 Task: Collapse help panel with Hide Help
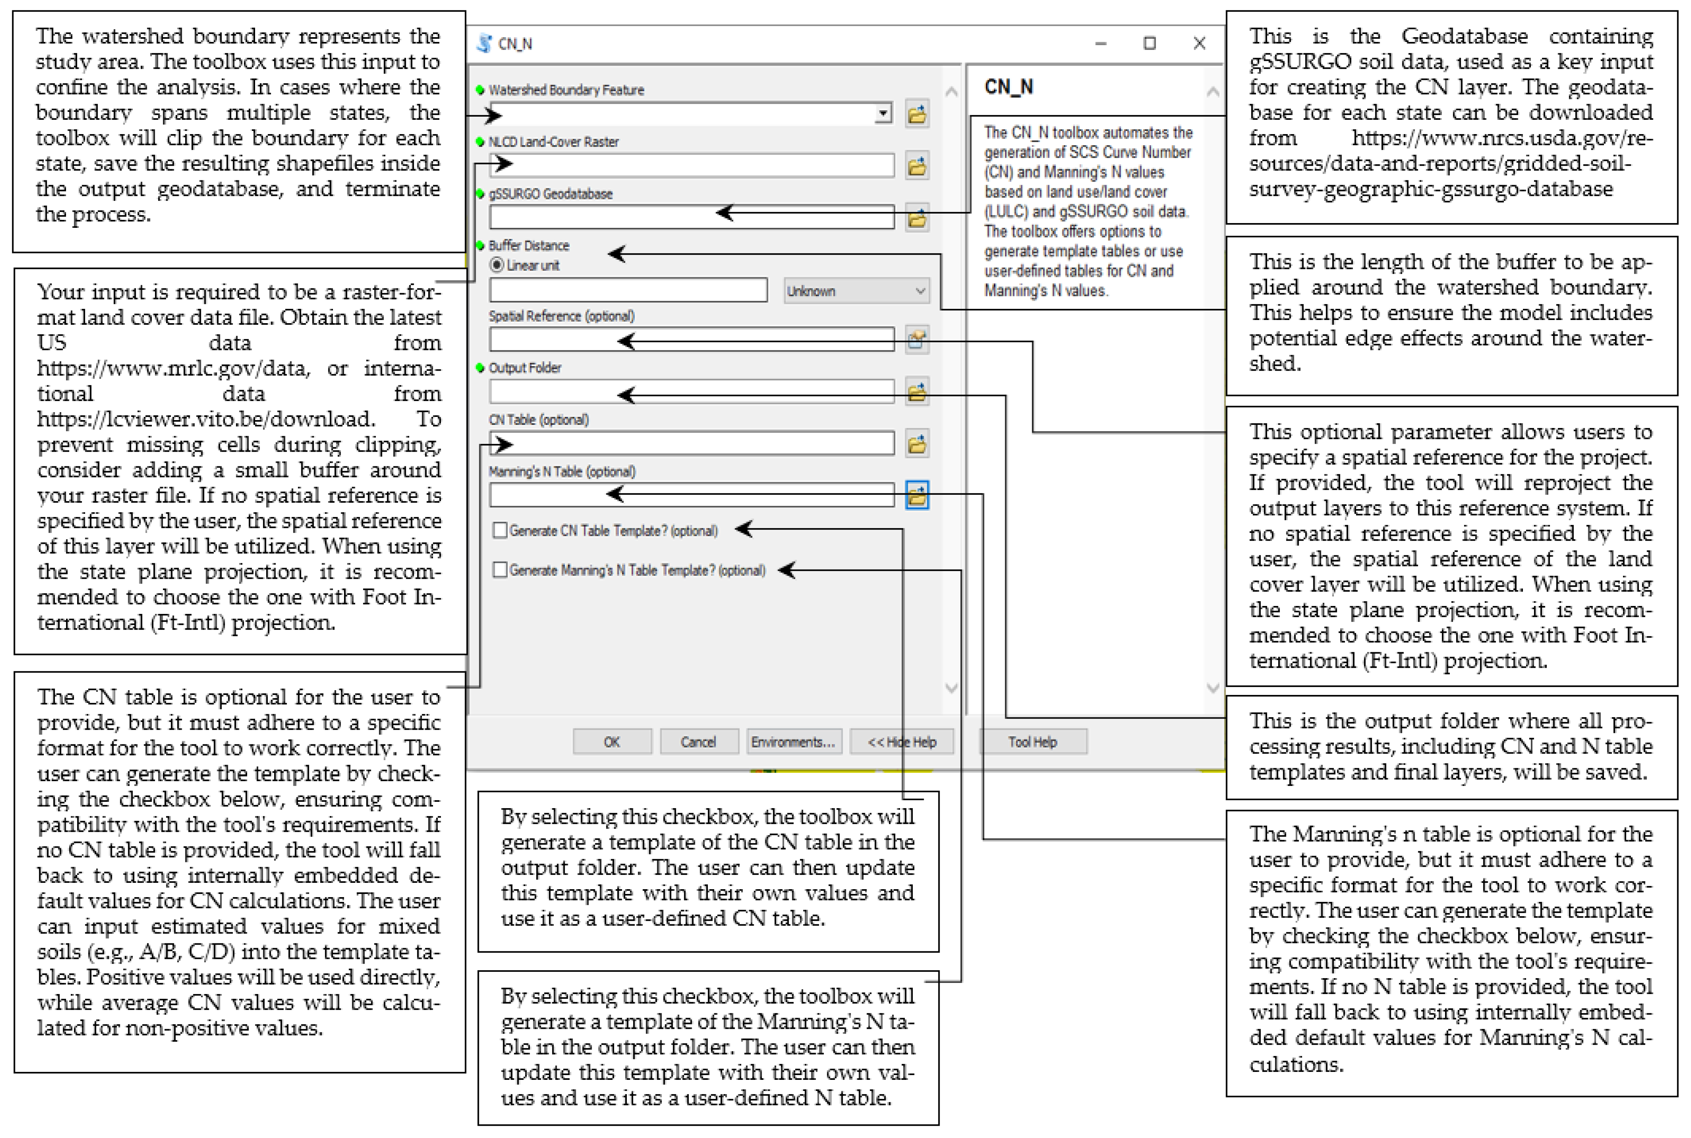[x=902, y=742]
